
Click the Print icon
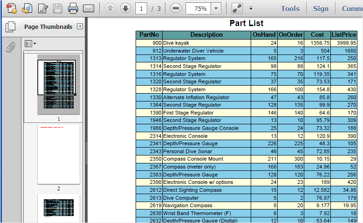(73, 8)
